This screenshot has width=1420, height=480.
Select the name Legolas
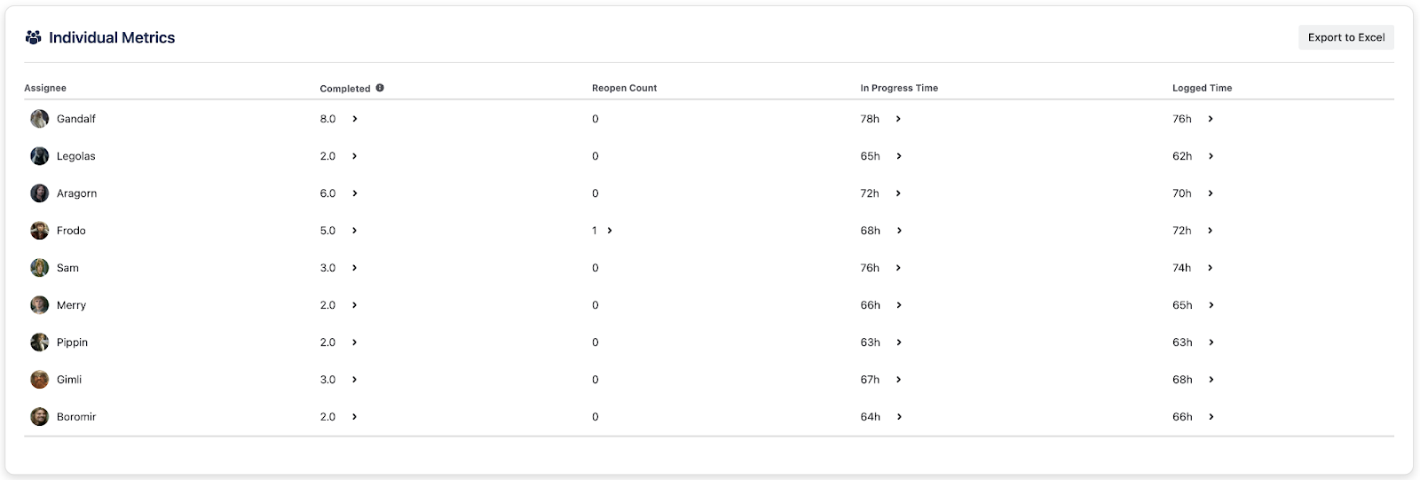pos(76,156)
